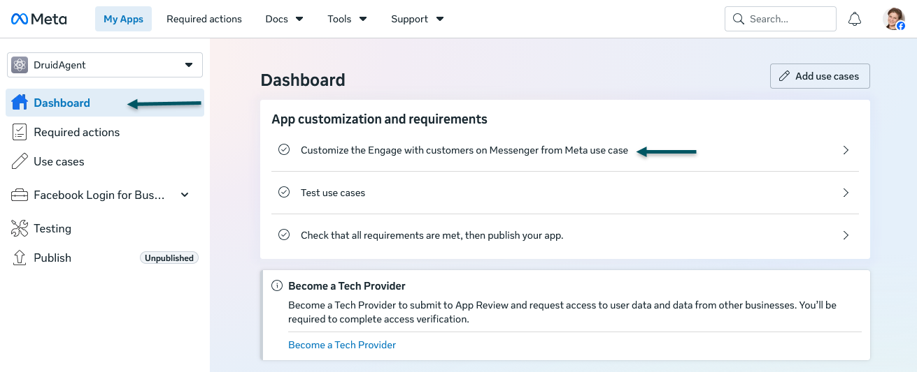Click the Meta logo

coord(39,19)
